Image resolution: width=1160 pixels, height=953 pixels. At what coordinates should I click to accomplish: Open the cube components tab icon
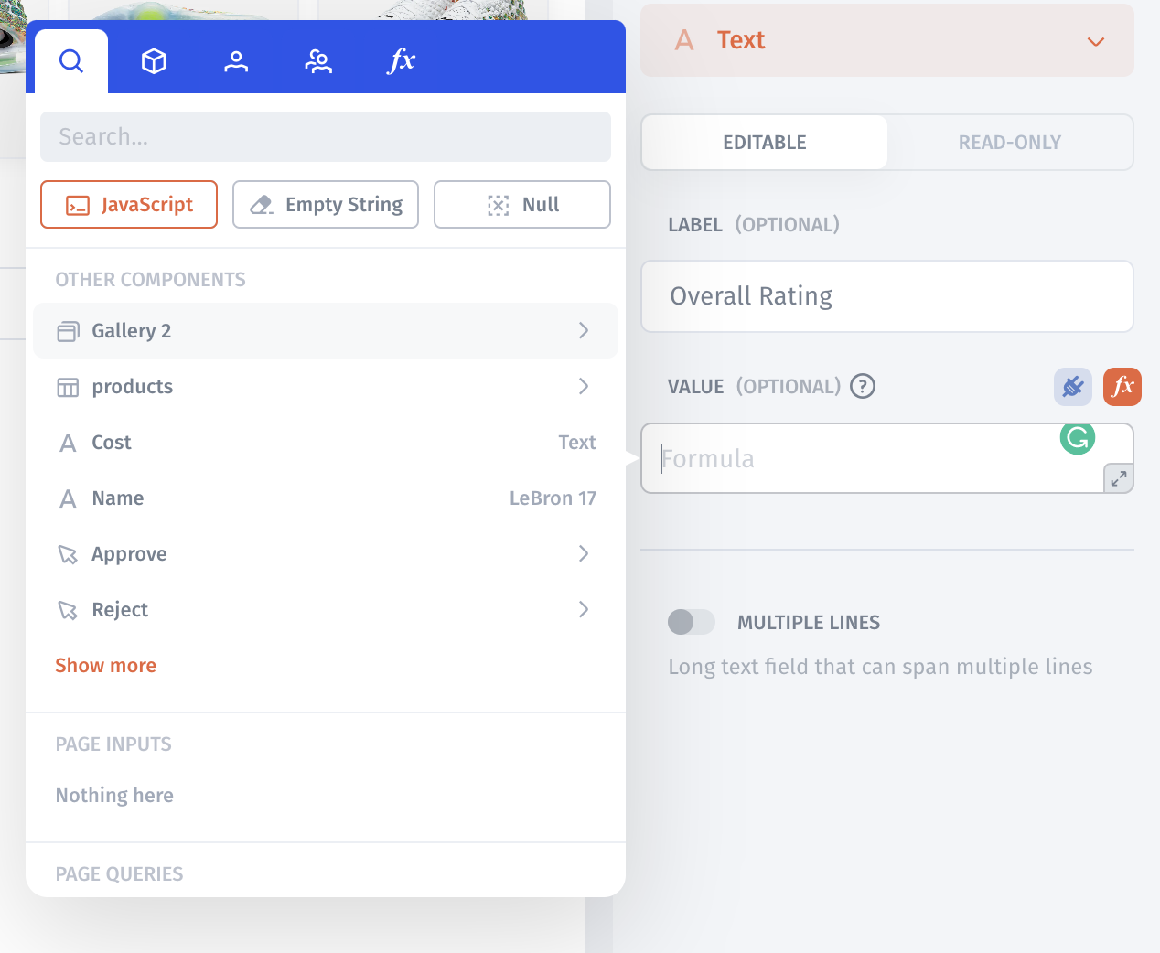[154, 61]
